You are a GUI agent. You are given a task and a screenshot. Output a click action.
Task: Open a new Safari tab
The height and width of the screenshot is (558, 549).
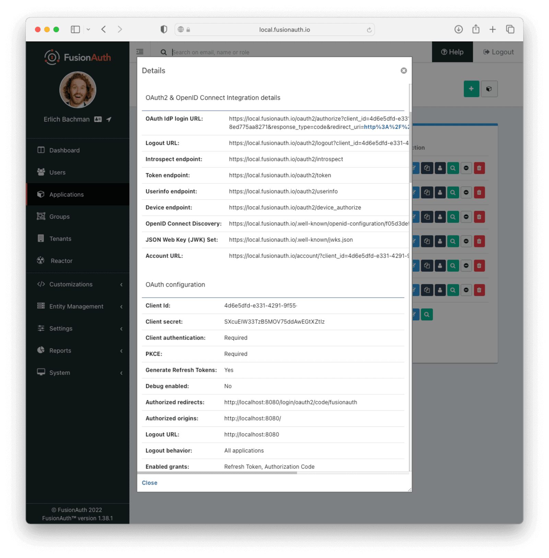tap(492, 29)
